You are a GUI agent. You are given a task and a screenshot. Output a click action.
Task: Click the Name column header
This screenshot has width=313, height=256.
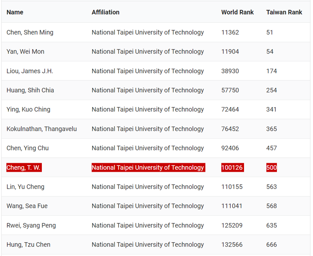tap(15, 12)
